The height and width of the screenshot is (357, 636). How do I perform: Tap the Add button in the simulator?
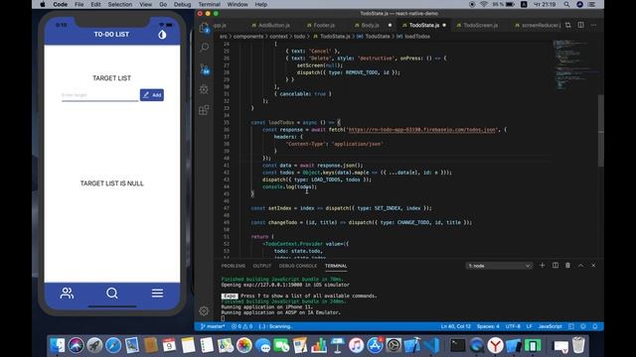point(152,95)
